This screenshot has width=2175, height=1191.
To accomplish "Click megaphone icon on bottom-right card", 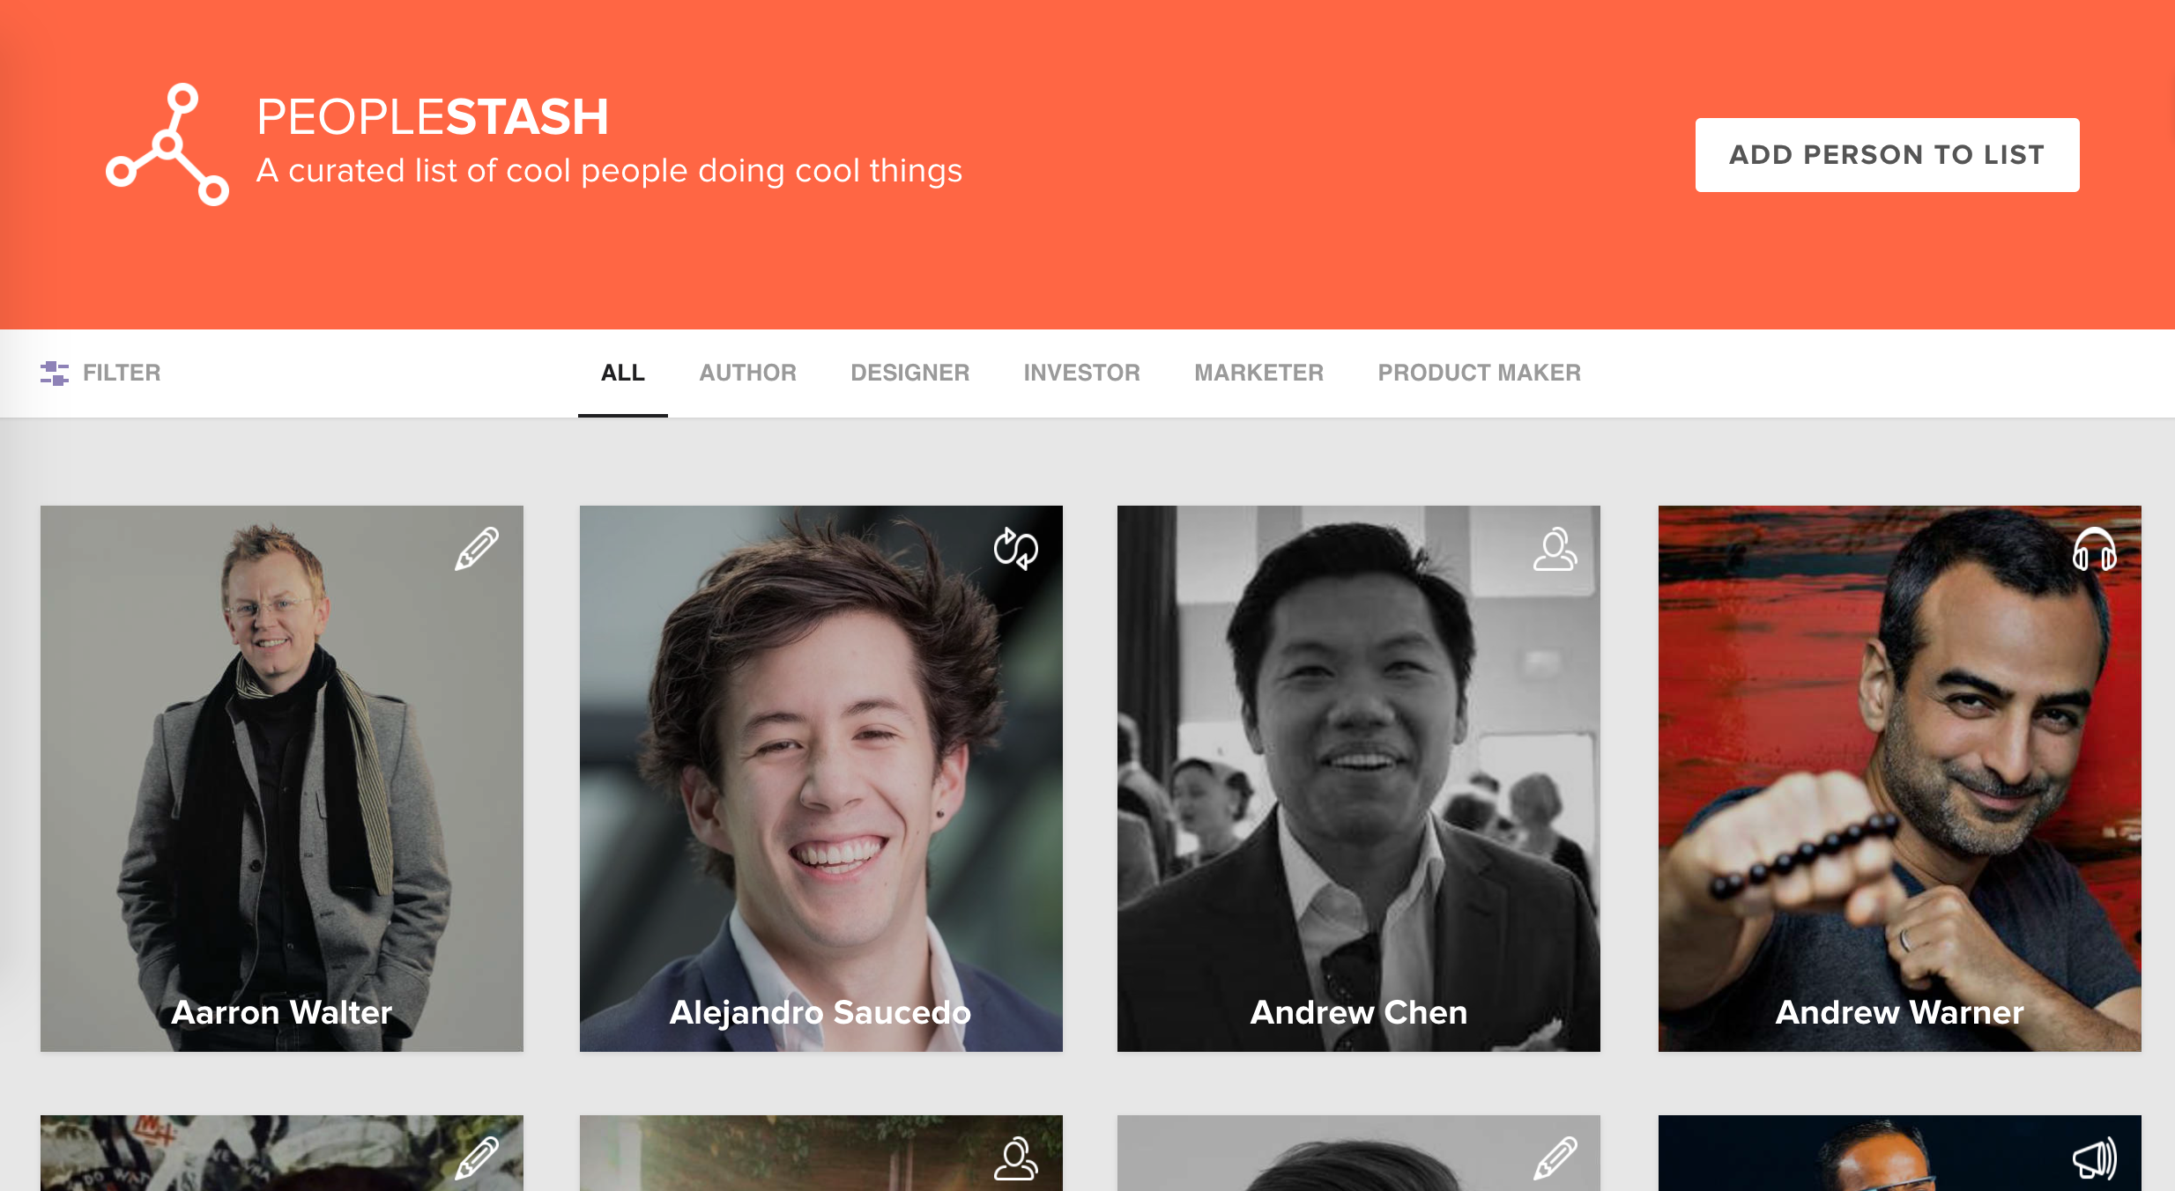I will click(2094, 1158).
